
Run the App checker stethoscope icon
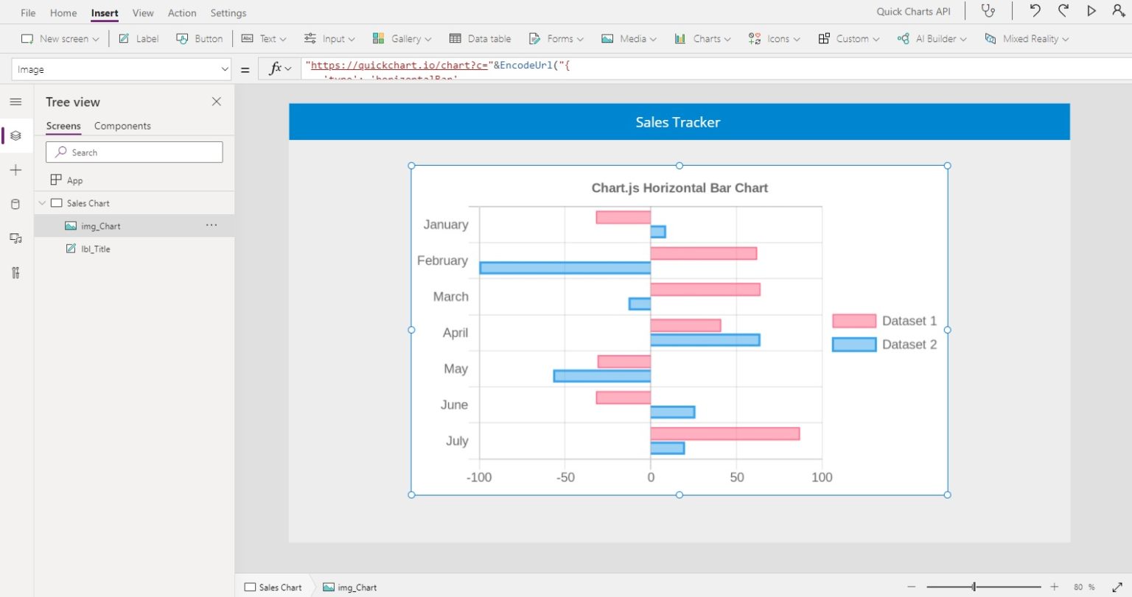(988, 12)
